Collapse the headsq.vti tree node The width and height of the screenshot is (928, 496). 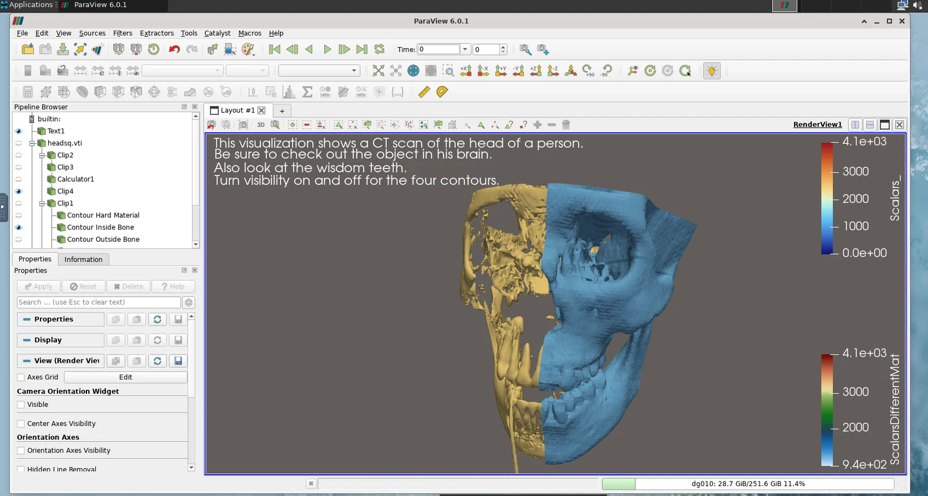[x=32, y=143]
